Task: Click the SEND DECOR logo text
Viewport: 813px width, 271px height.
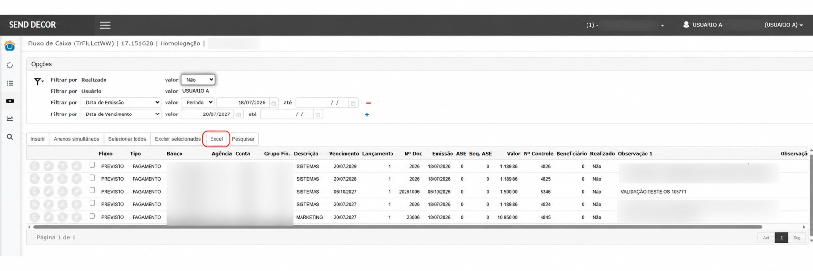Action: click(32, 25)
